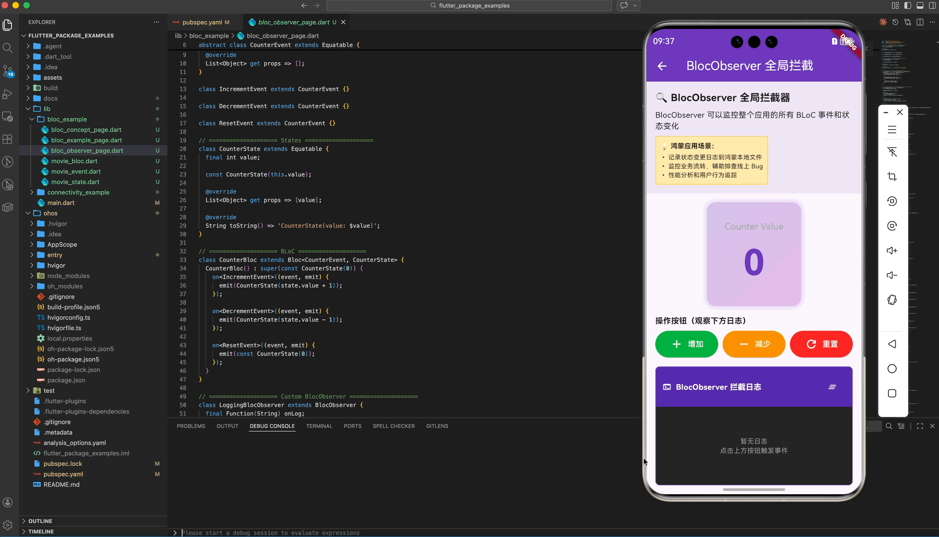Tap the red 重置 button
The image size is (939, 537).
coord(821,344)
